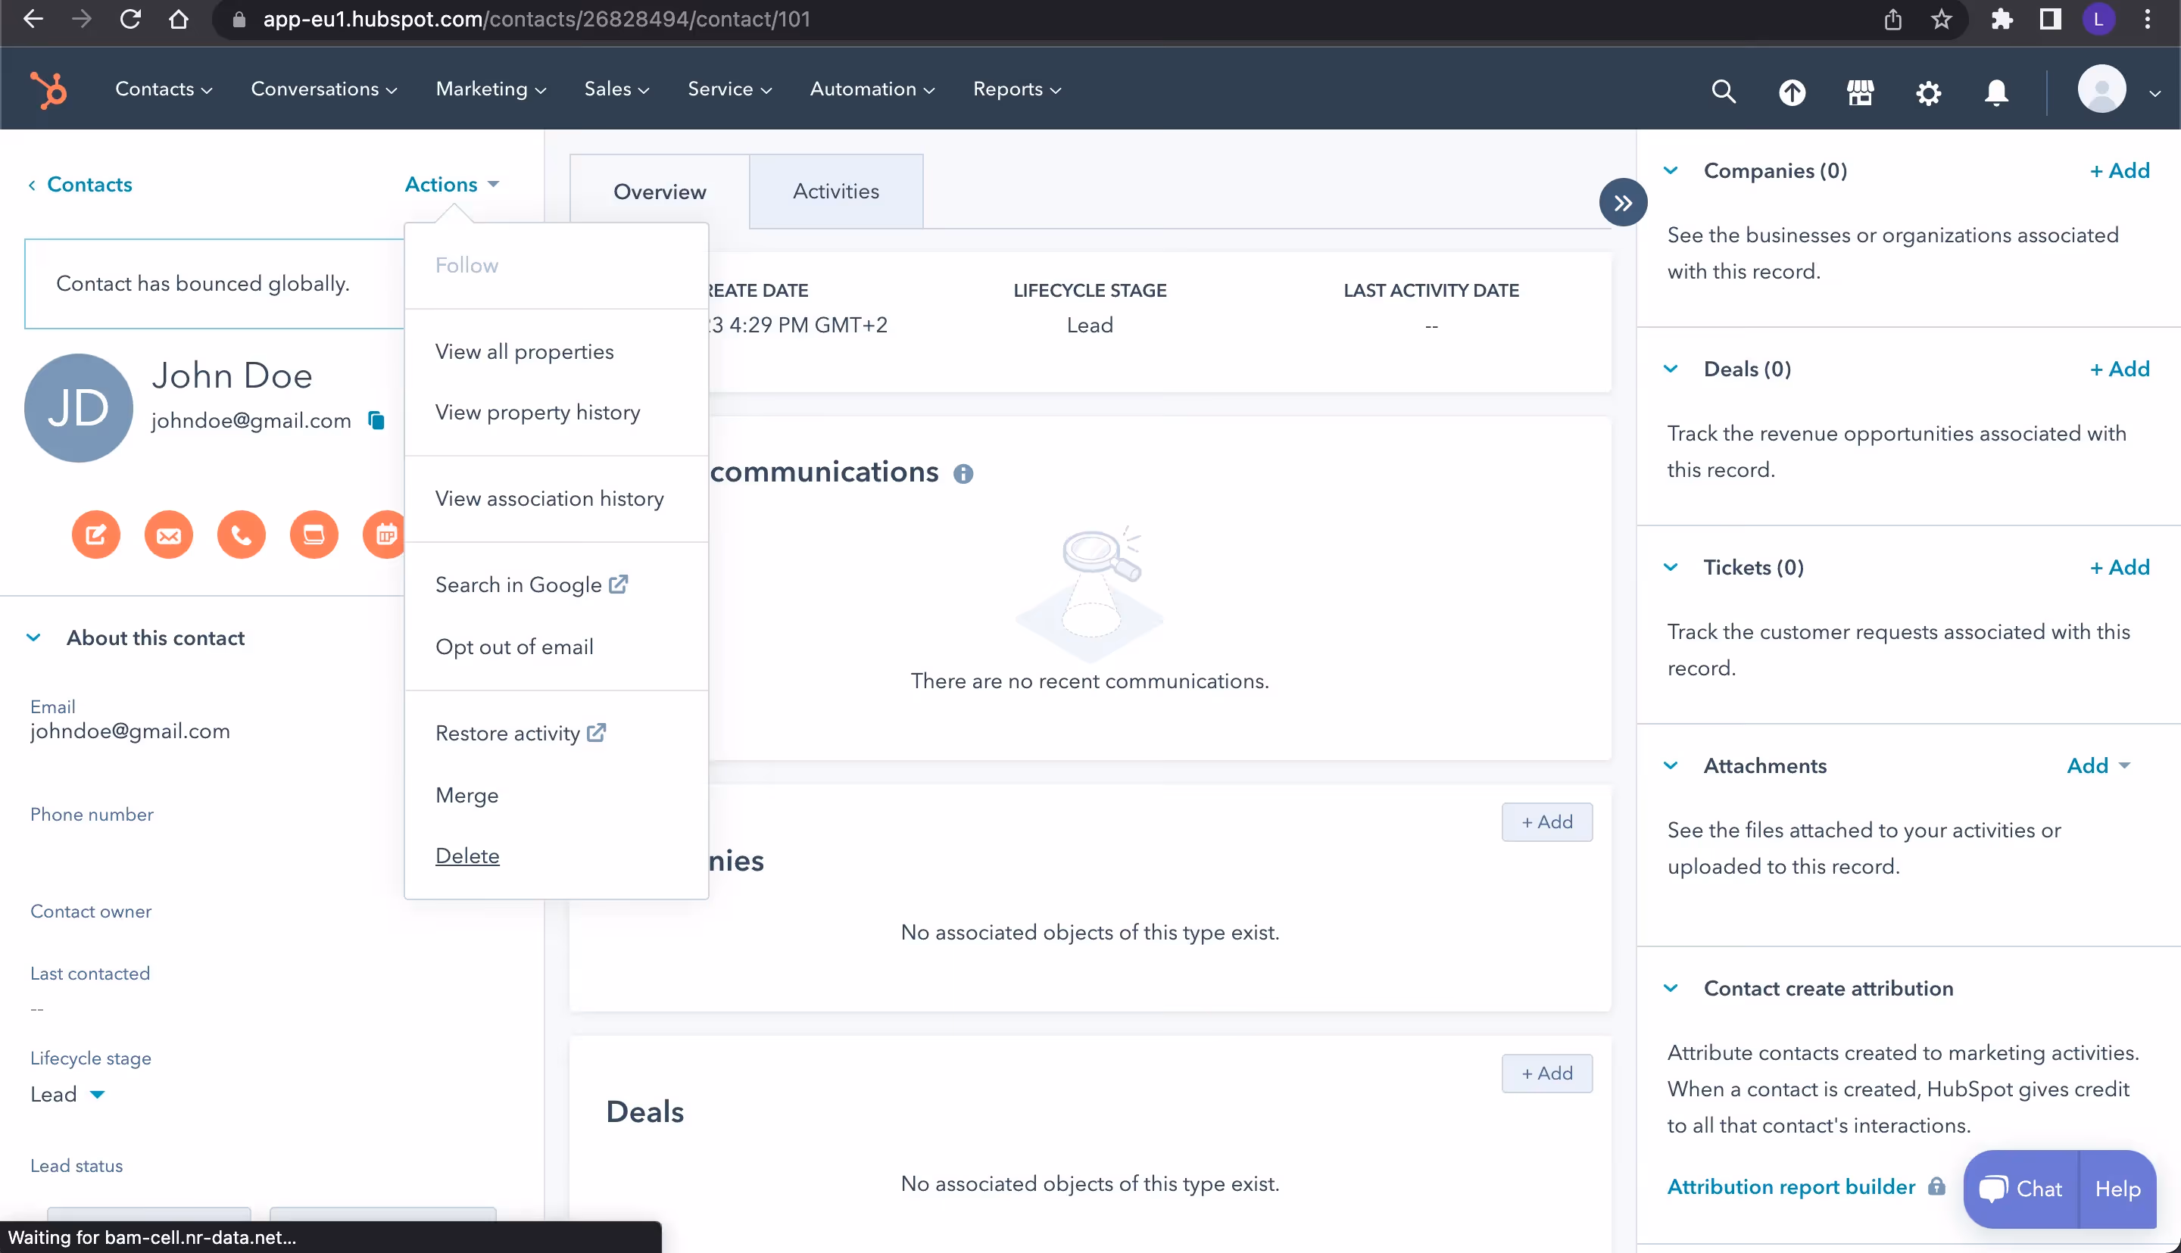
Task: Click the browser reload icon
Action: 130,19
